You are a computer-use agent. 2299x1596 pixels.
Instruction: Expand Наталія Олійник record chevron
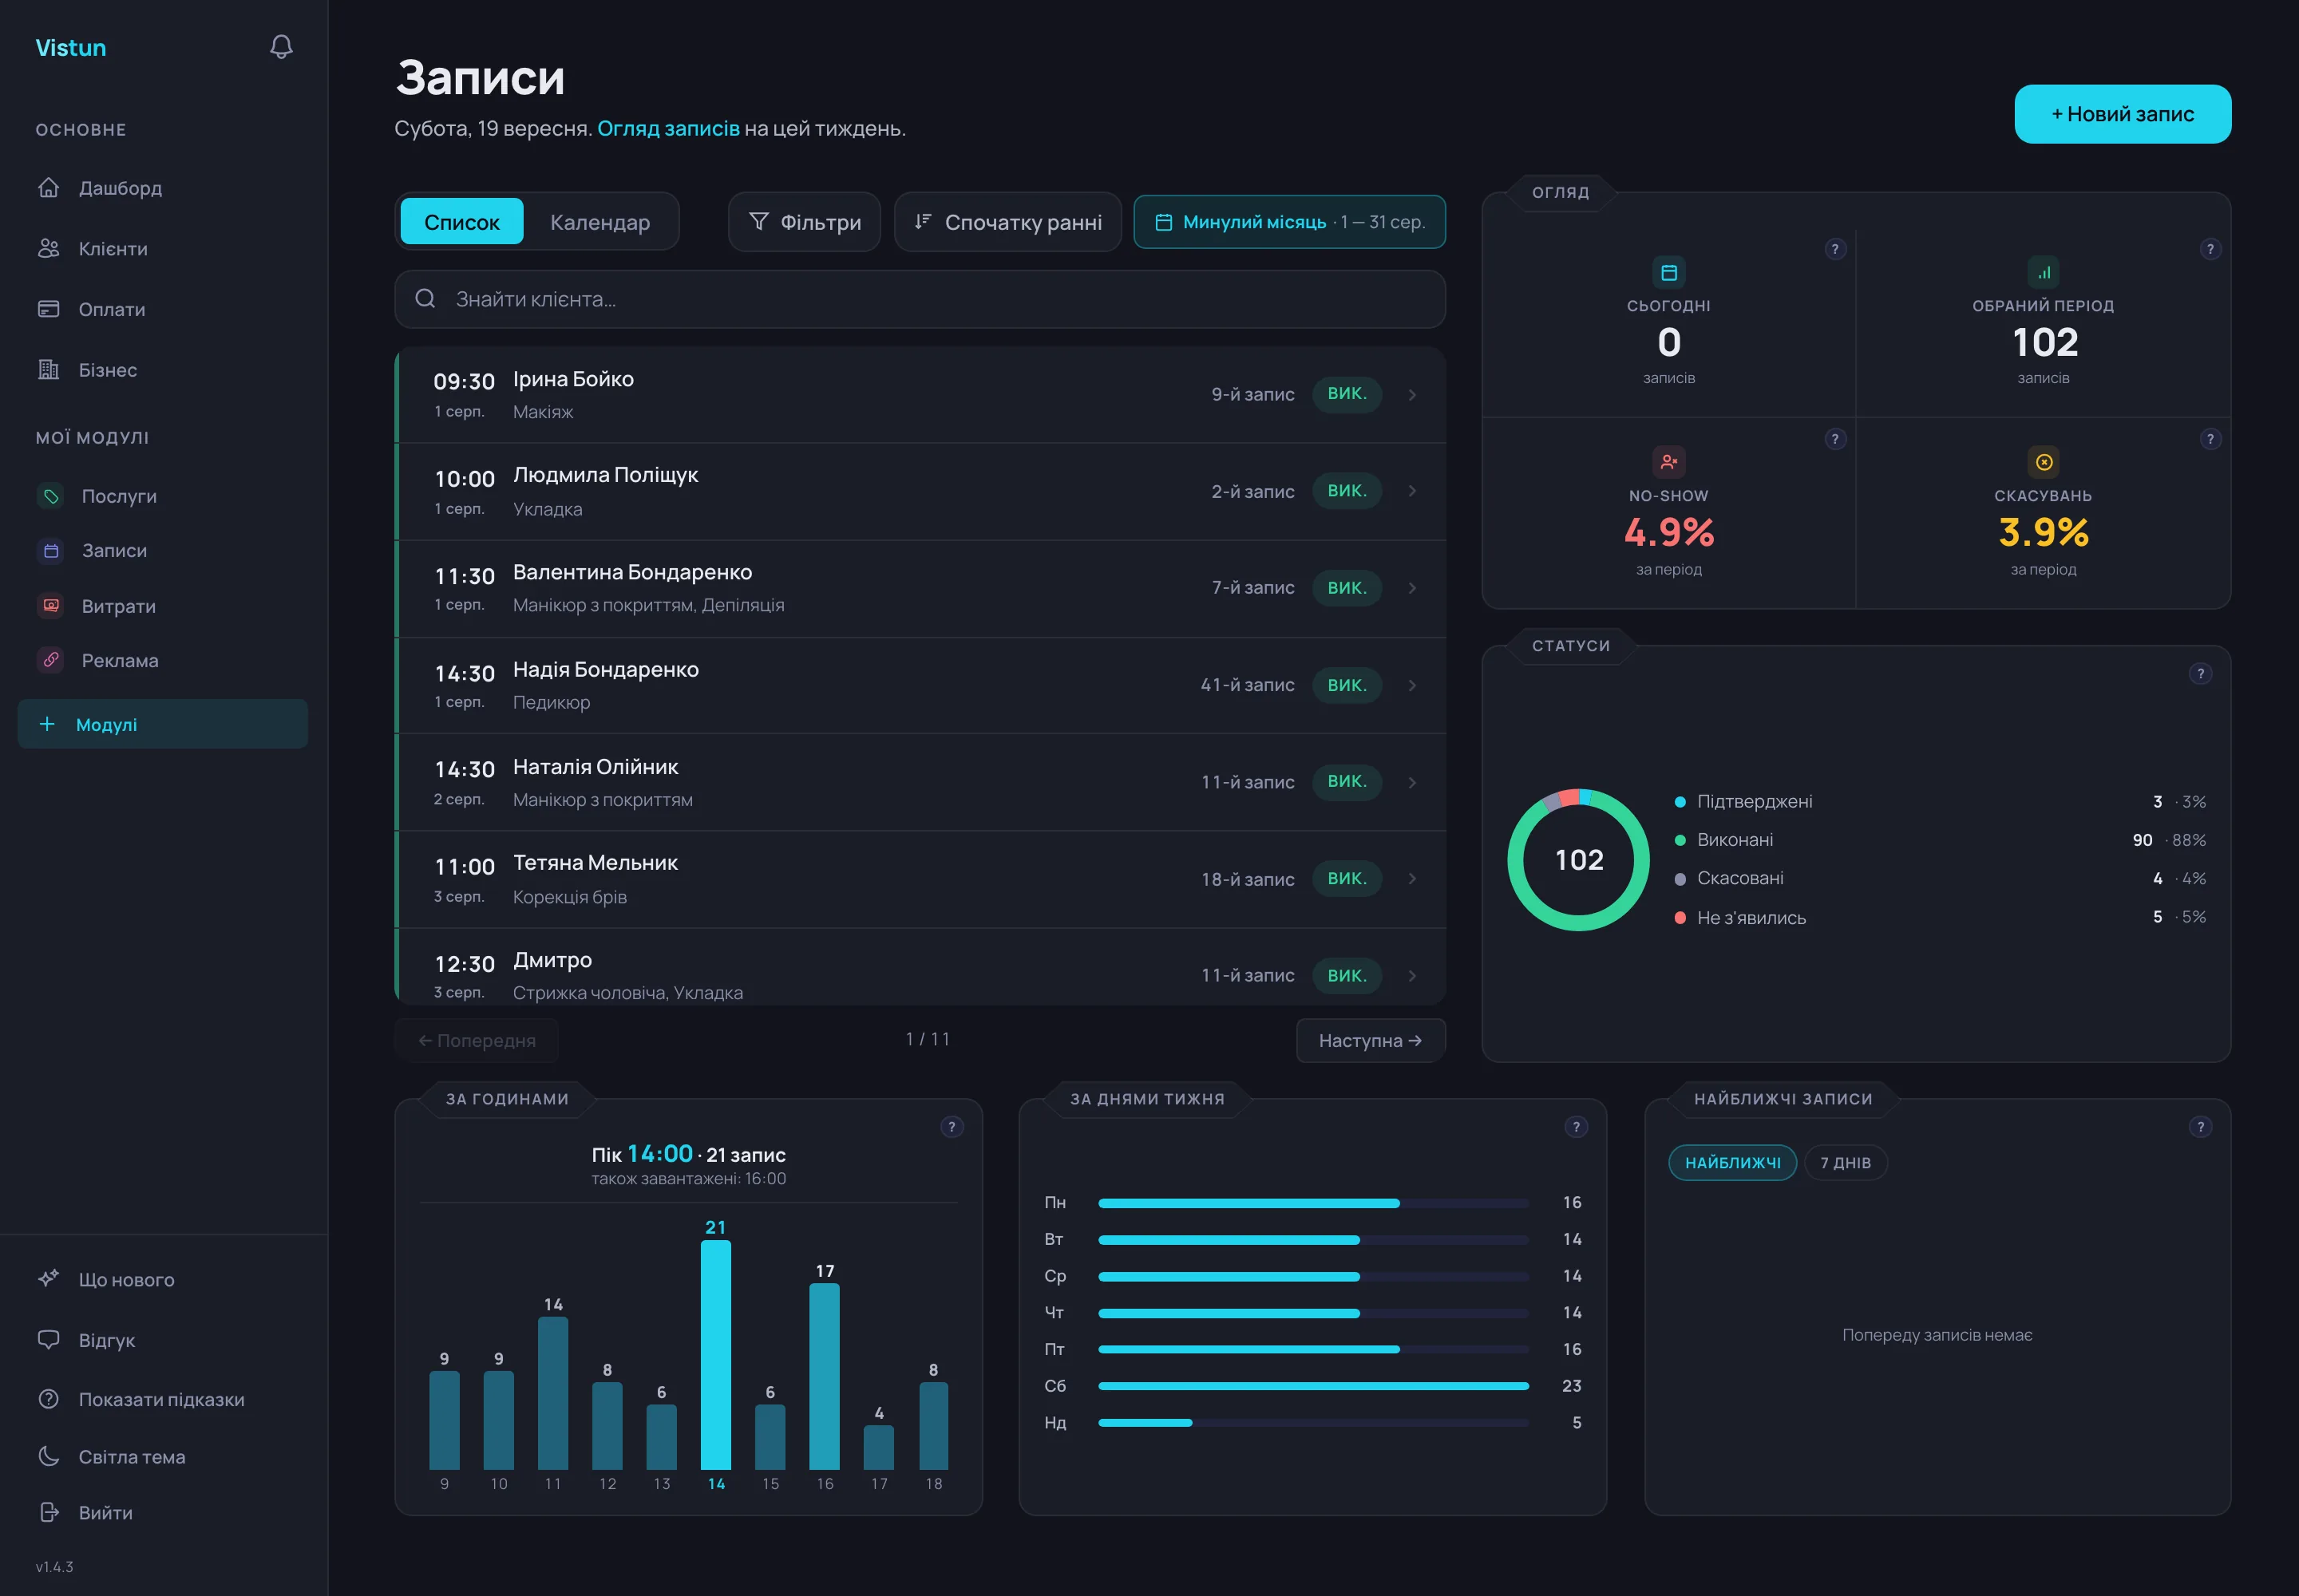(x=1411, y=782)
